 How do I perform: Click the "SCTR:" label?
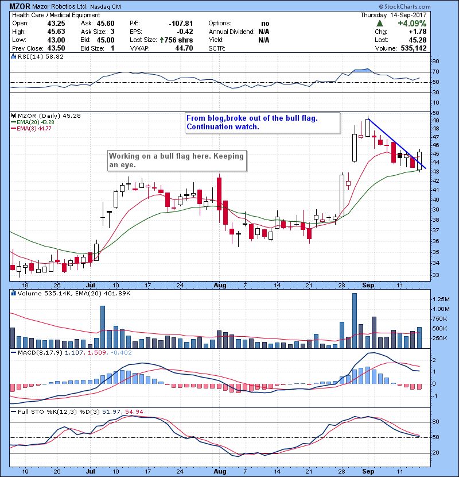click(x=217, y=48)
